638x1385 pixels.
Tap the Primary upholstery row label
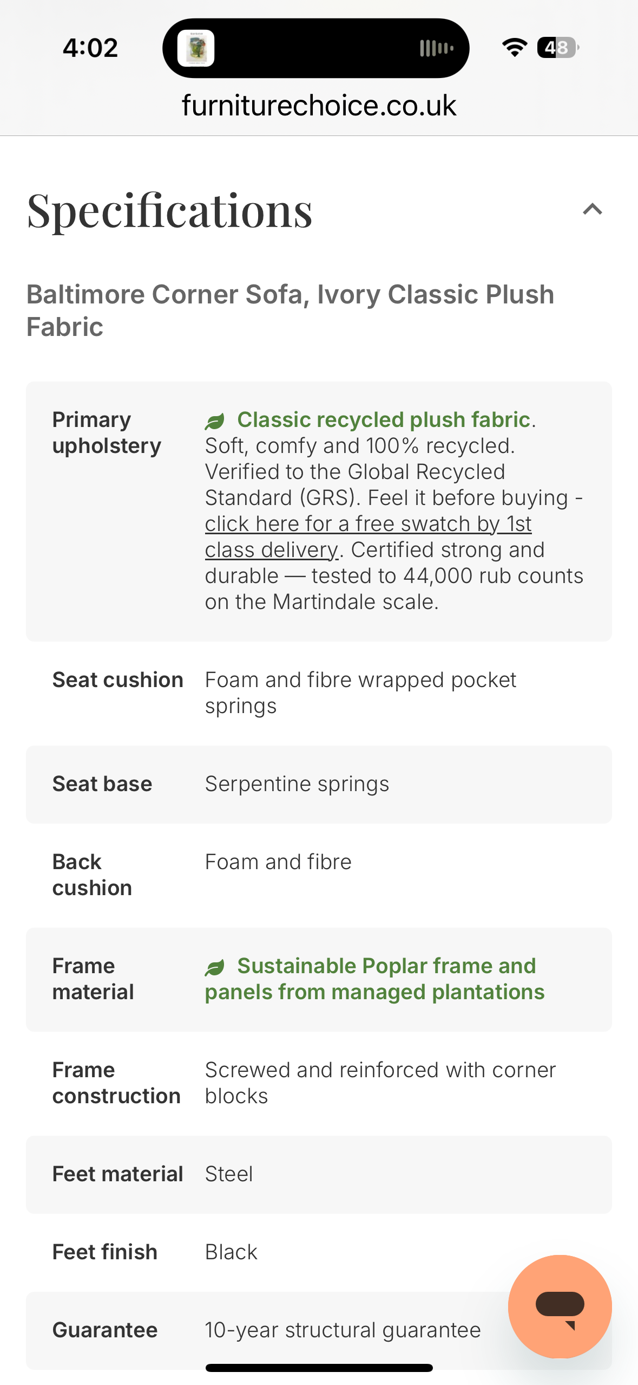pos(107,433)
